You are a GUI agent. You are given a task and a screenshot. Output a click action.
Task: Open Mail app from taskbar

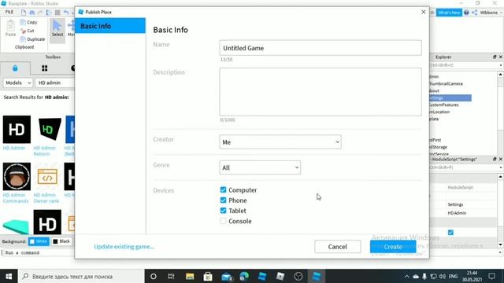(227, 276)
